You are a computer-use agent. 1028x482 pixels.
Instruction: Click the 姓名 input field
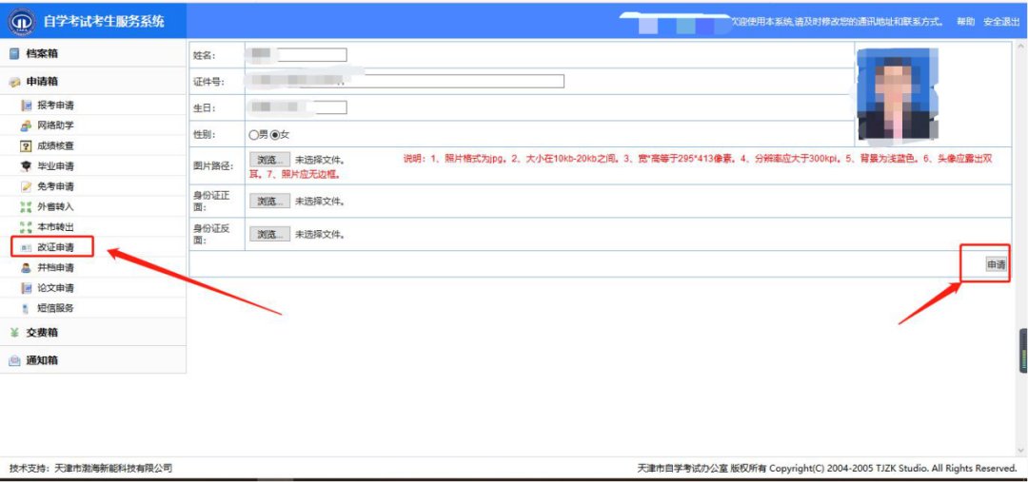point(298,55)
